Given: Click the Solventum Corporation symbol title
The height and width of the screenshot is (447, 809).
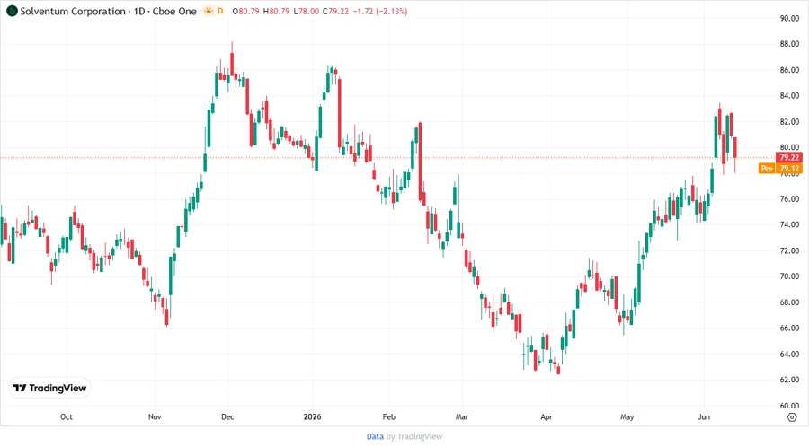Looking at the screenshot, I should click(x=109, y=11).
